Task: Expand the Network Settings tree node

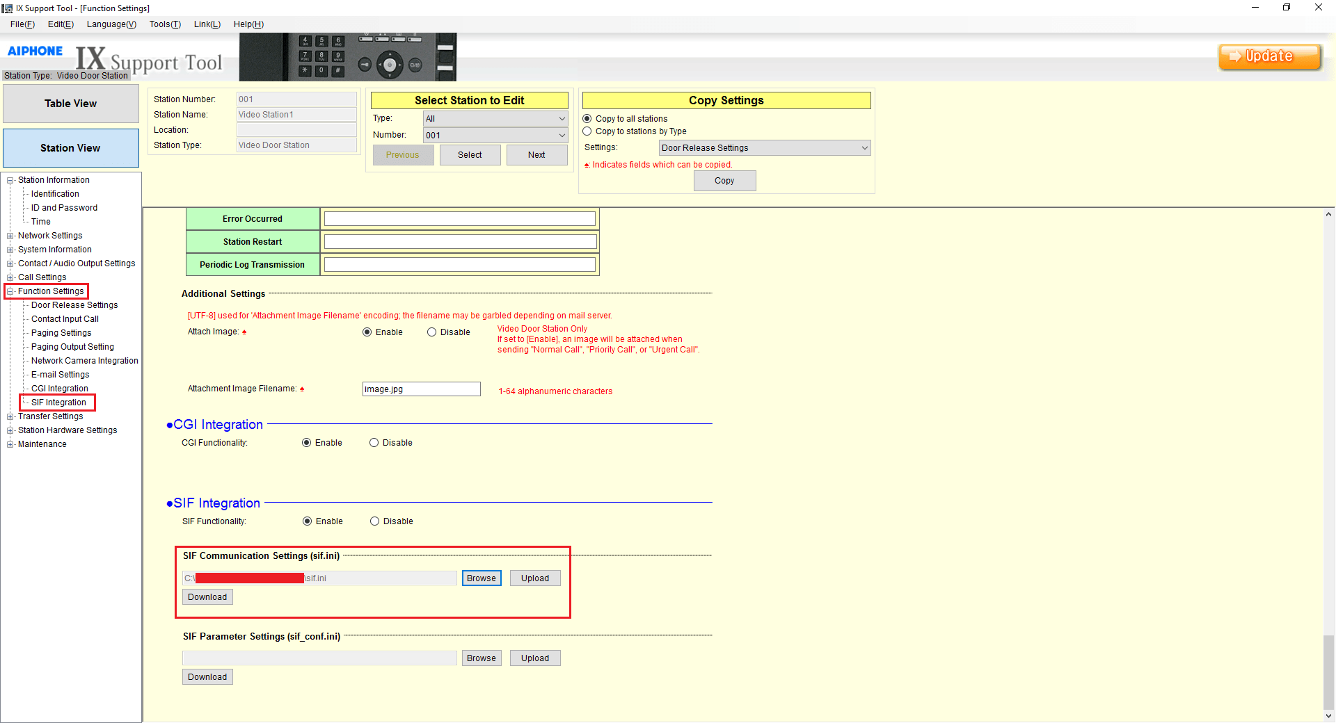Action: click(x=10, y=236)
